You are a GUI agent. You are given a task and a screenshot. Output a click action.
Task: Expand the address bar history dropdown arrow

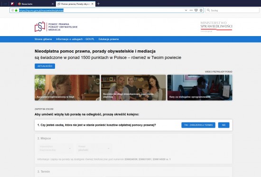coord(186,10)
